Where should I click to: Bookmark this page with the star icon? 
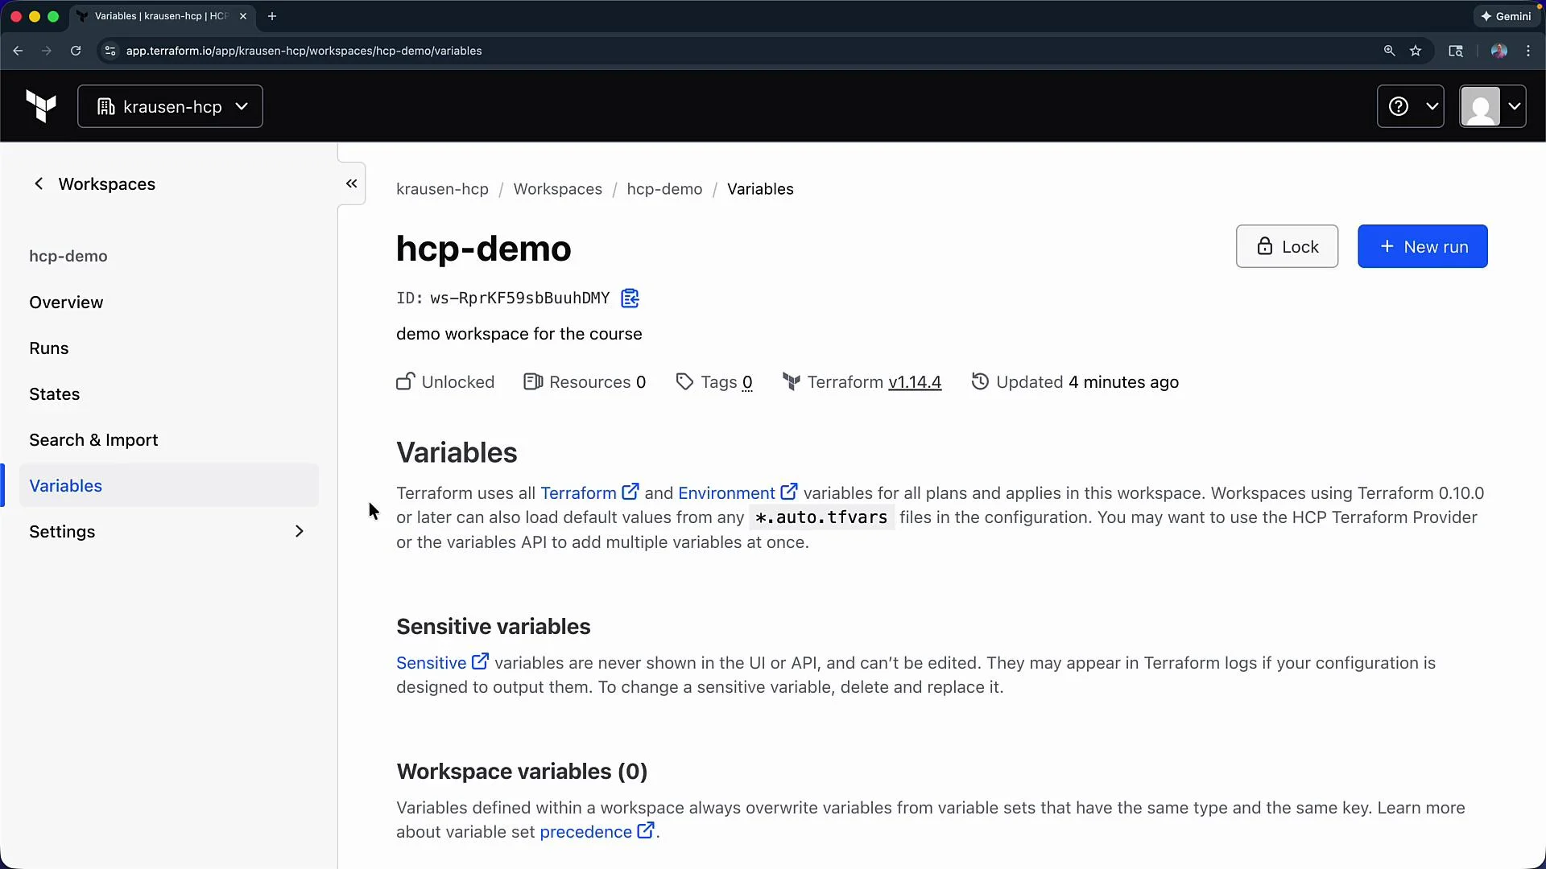[x=1416, y=51]
